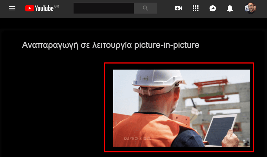
Task: Click the picture-in-picture video preview
Action: (182, 108)
